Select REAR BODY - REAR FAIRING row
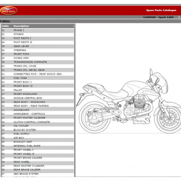This screenshot has height=181, width=181. [x=38, y=106]
